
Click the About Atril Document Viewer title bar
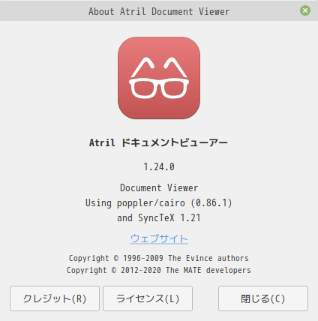[159, 10]
